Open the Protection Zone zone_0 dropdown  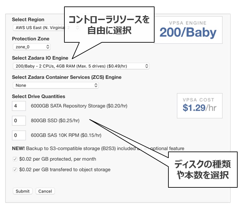click(x=32, y=47)
